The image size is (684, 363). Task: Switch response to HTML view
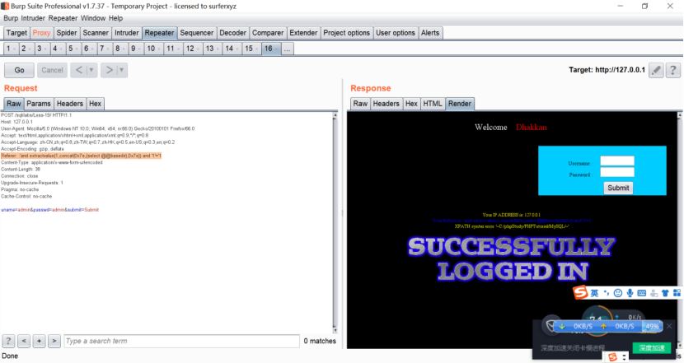(433, 104)
